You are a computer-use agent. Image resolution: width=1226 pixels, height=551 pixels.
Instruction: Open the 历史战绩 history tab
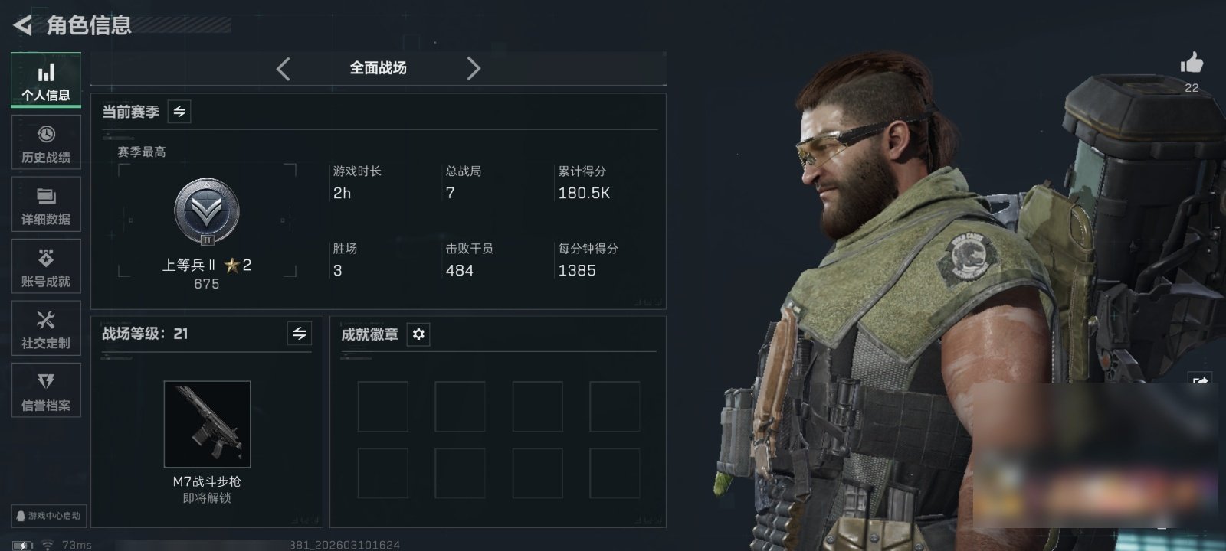coord(46,142)
